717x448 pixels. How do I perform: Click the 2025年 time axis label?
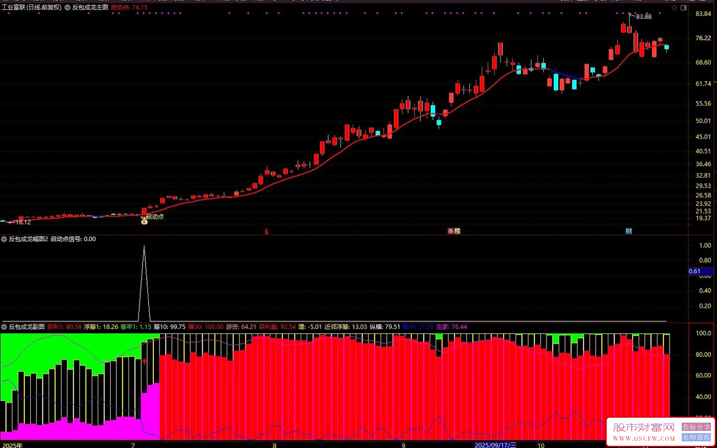pyautogui.click(x=12, y=445)
